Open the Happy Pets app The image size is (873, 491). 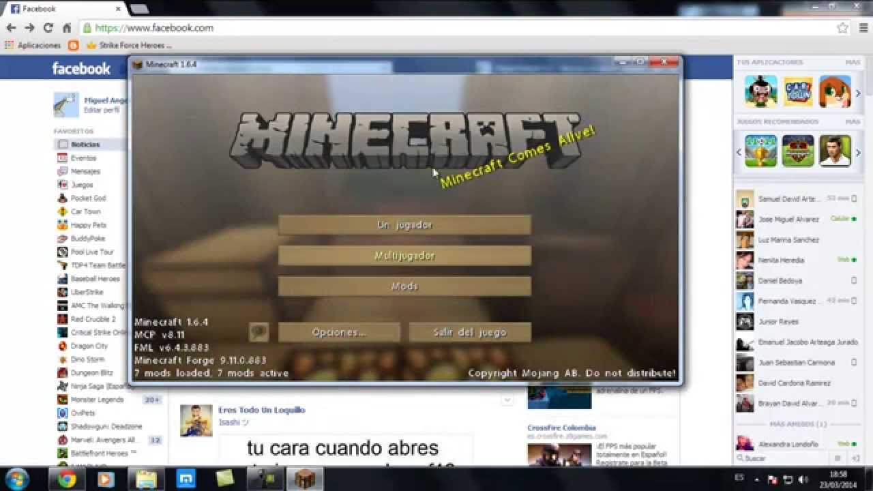[x=88, y=225]
